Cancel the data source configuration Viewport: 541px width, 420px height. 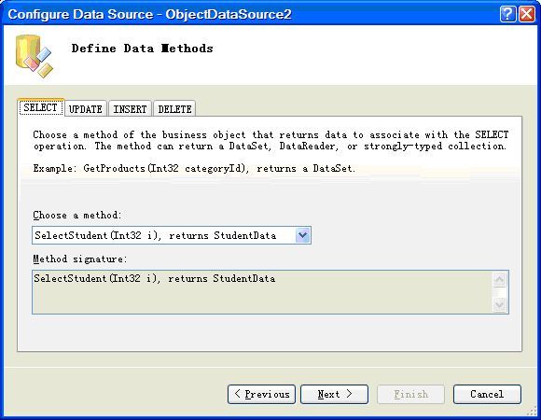point(487,394)
